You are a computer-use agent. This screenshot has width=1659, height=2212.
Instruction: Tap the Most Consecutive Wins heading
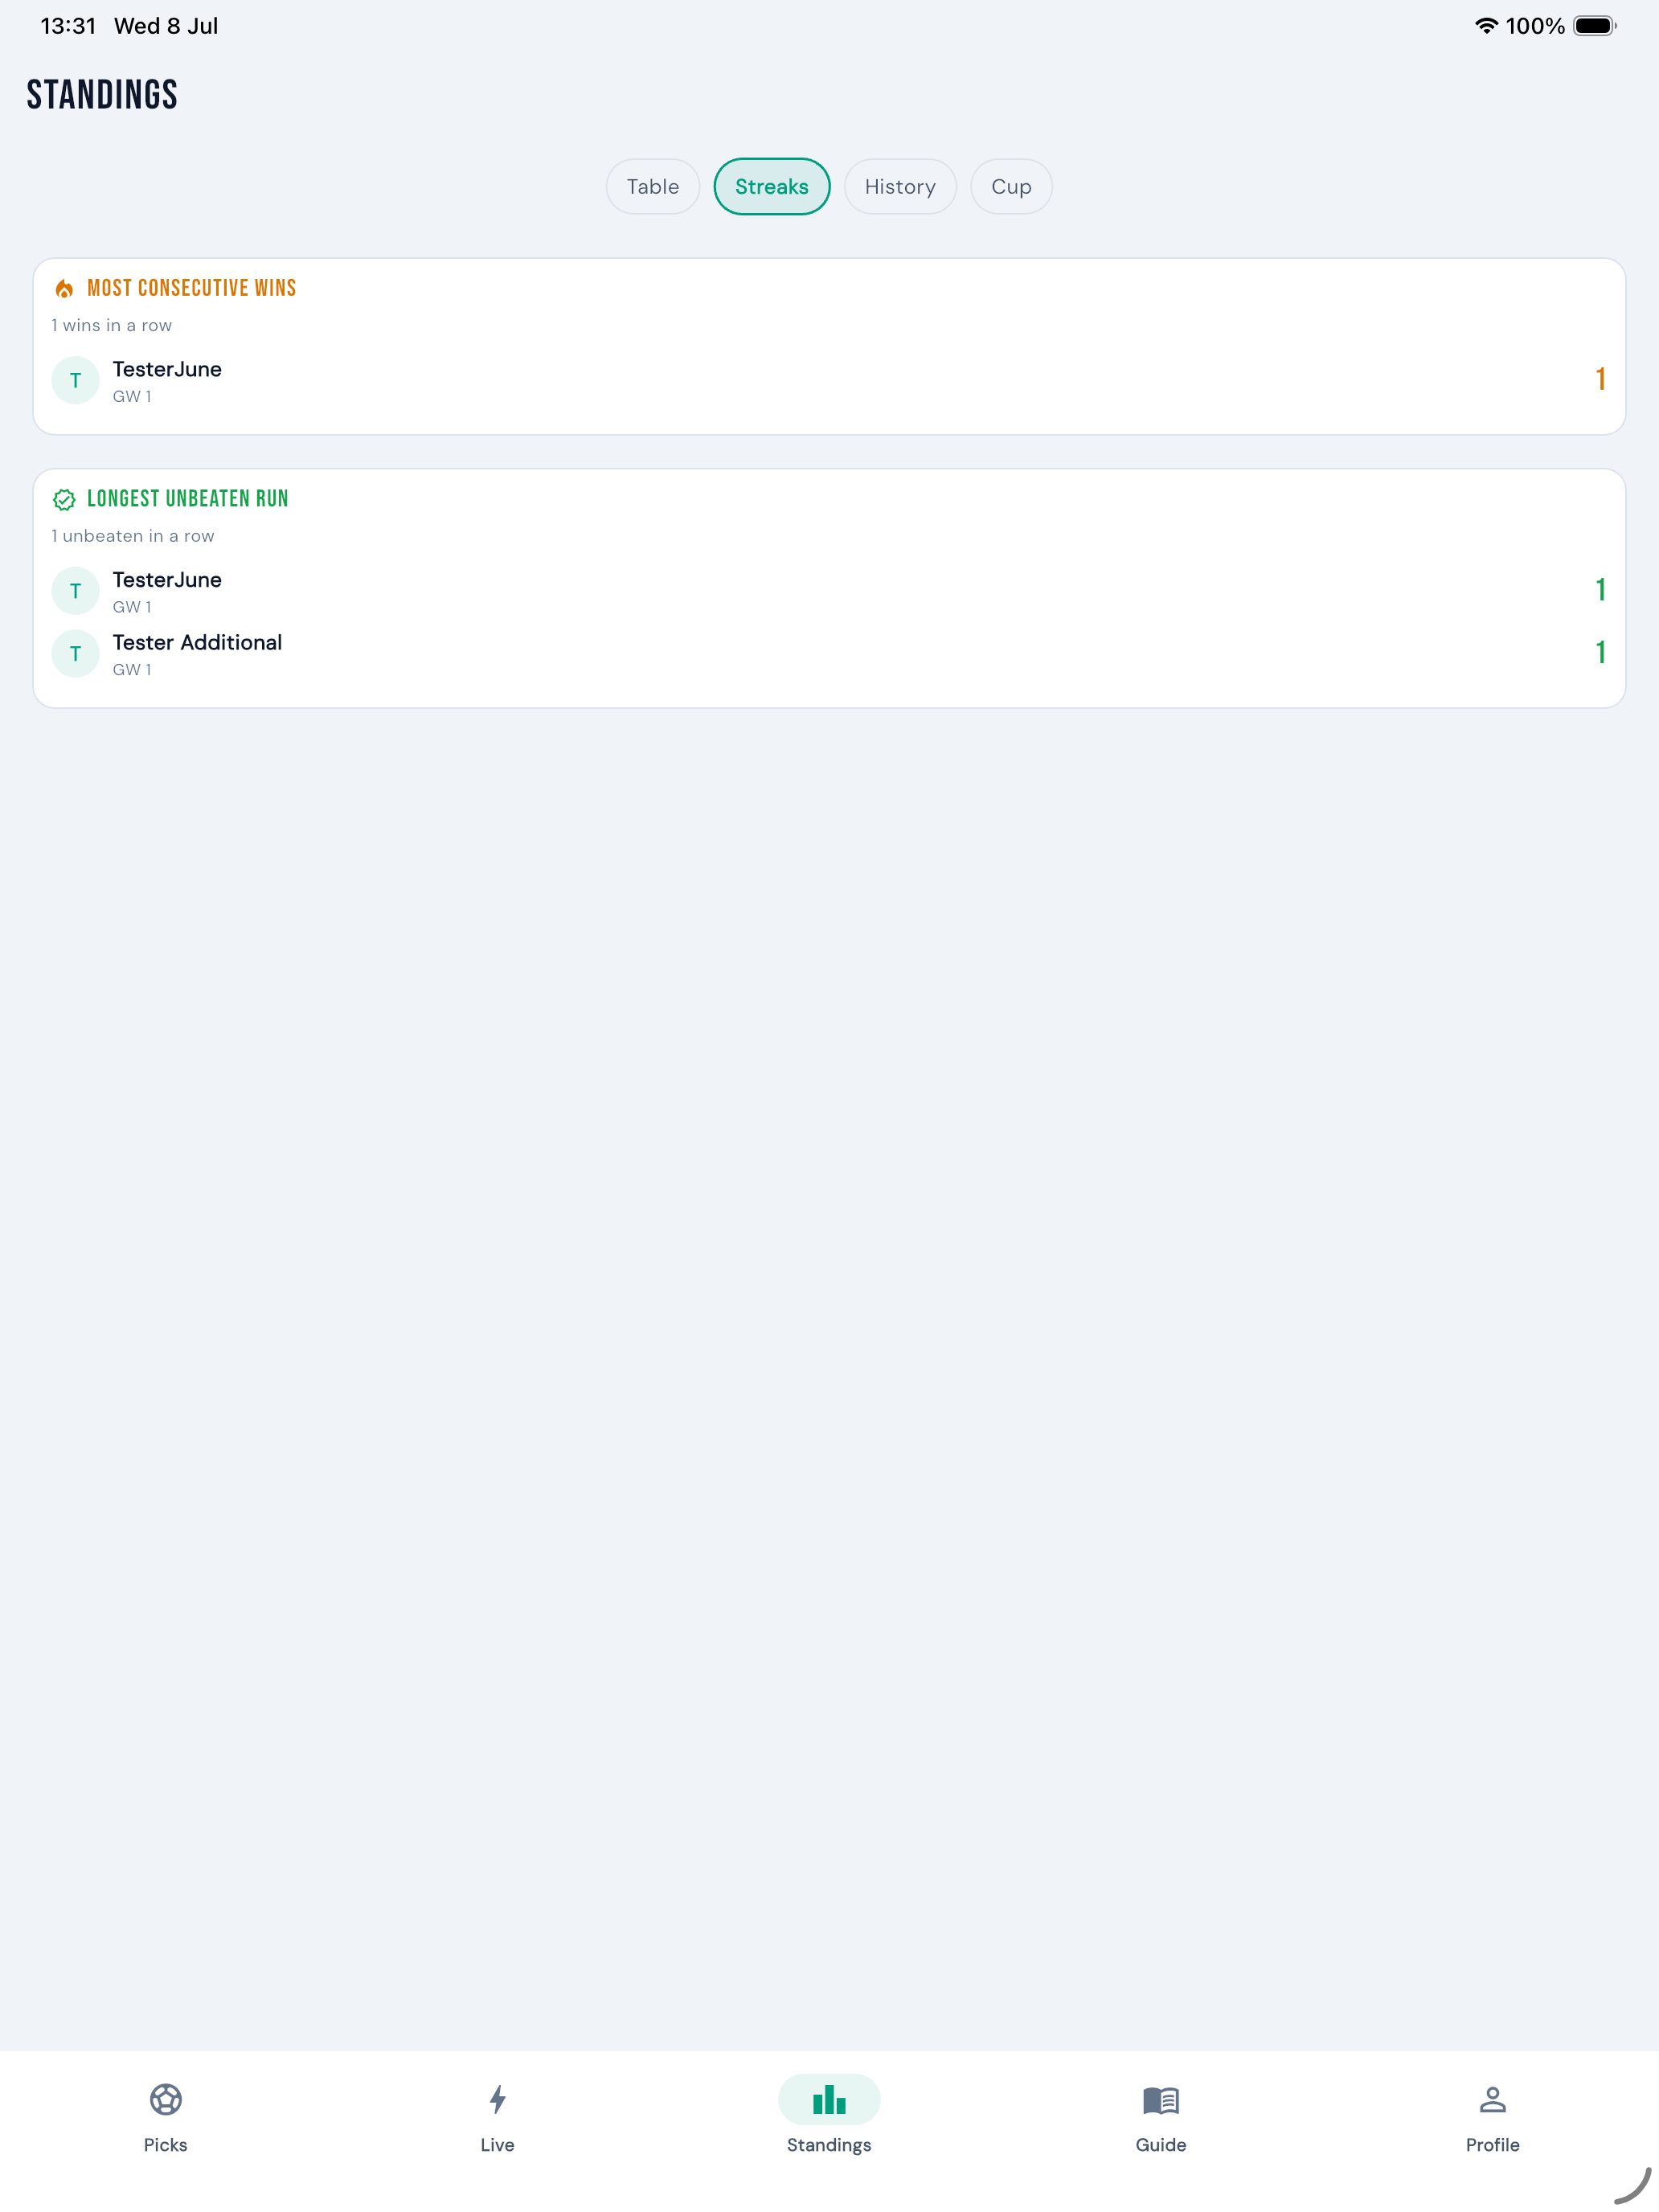(192, 288)
